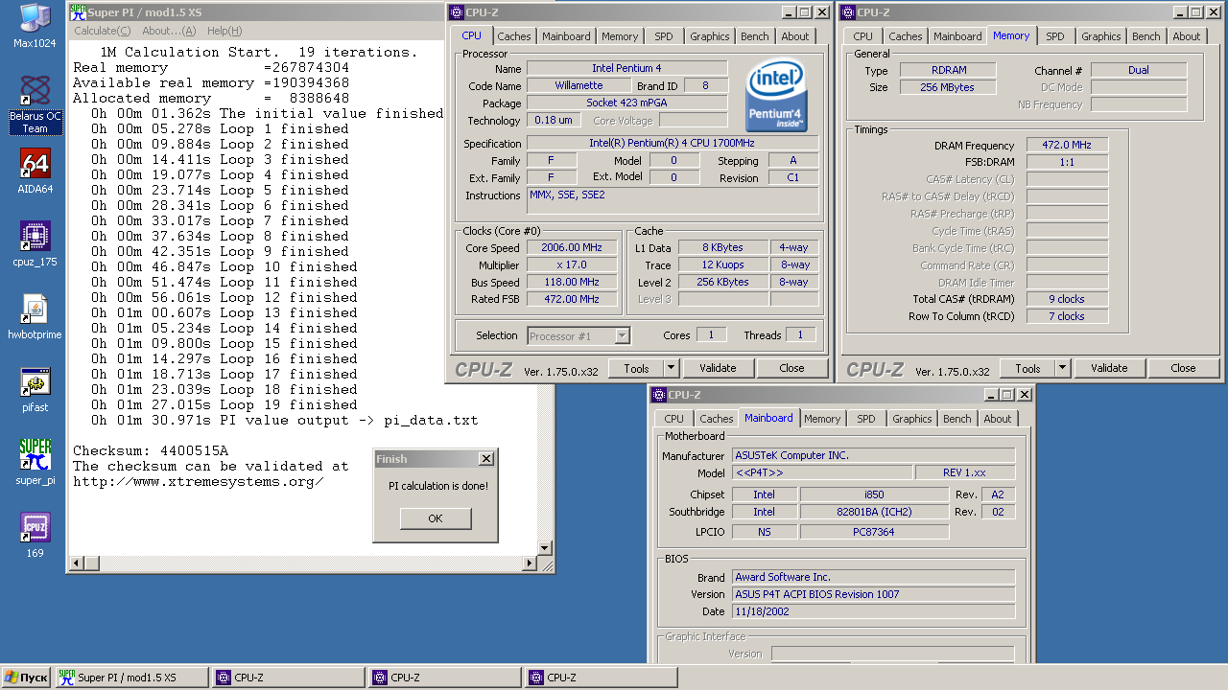Click the Checksum: 4400515A line

(151, 450)
